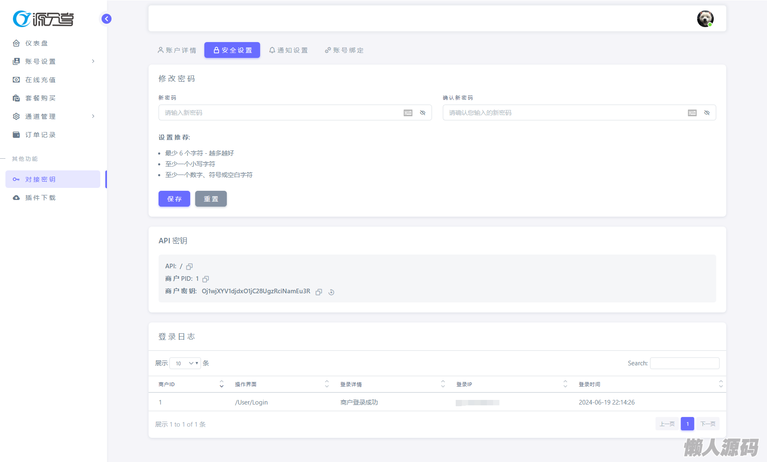Image resolution: width=767 pixels, height=462 pixels.
Task: Open virtual keyboard for confirm password
Action: click(x=692, y=113)
